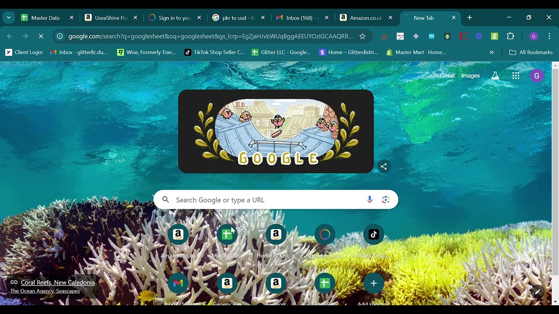The image size is (559, 314).
Task: Open the blue starburst extension
Action: tap(479, 36)
